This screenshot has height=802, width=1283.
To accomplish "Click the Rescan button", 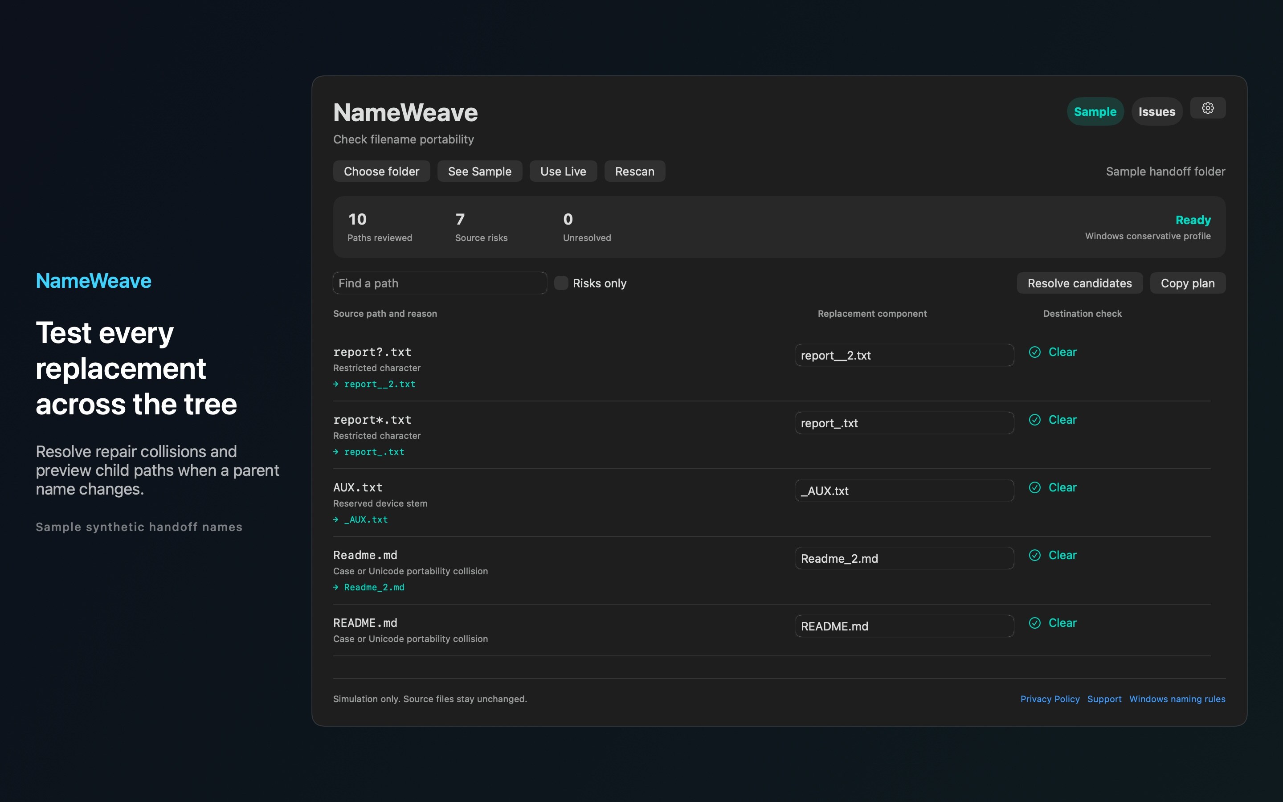I will coord(635,172).
